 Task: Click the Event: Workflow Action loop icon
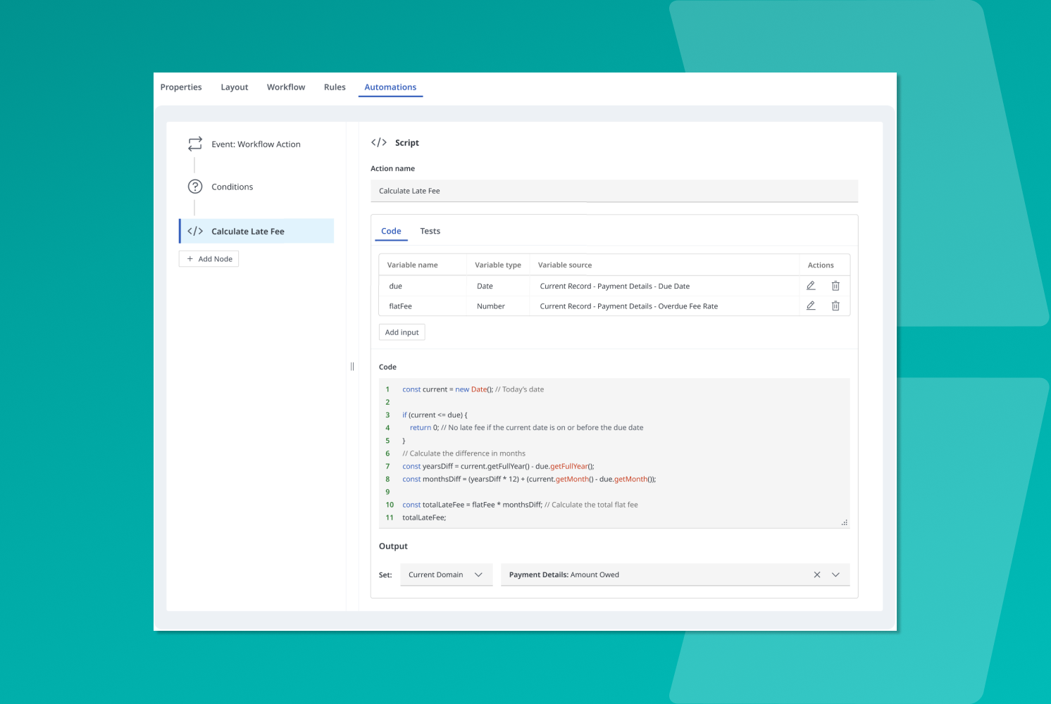coord(195,144)
